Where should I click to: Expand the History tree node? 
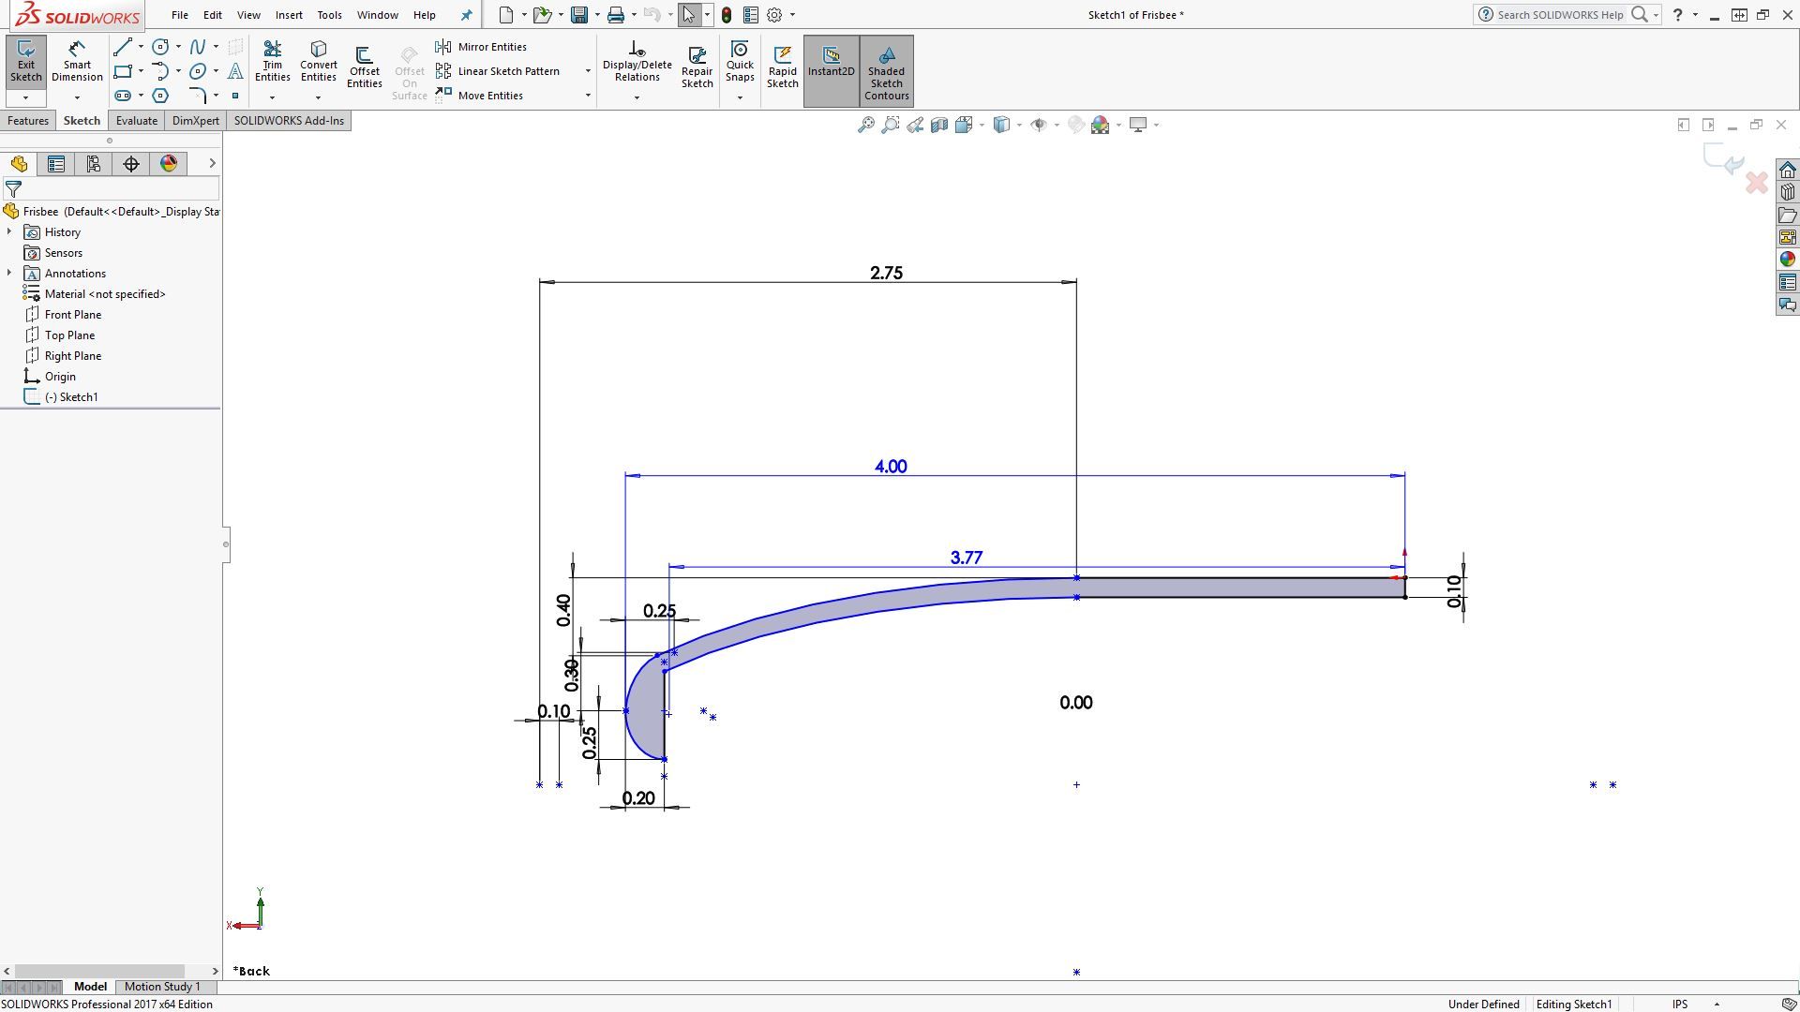click(x=9, y=232)
